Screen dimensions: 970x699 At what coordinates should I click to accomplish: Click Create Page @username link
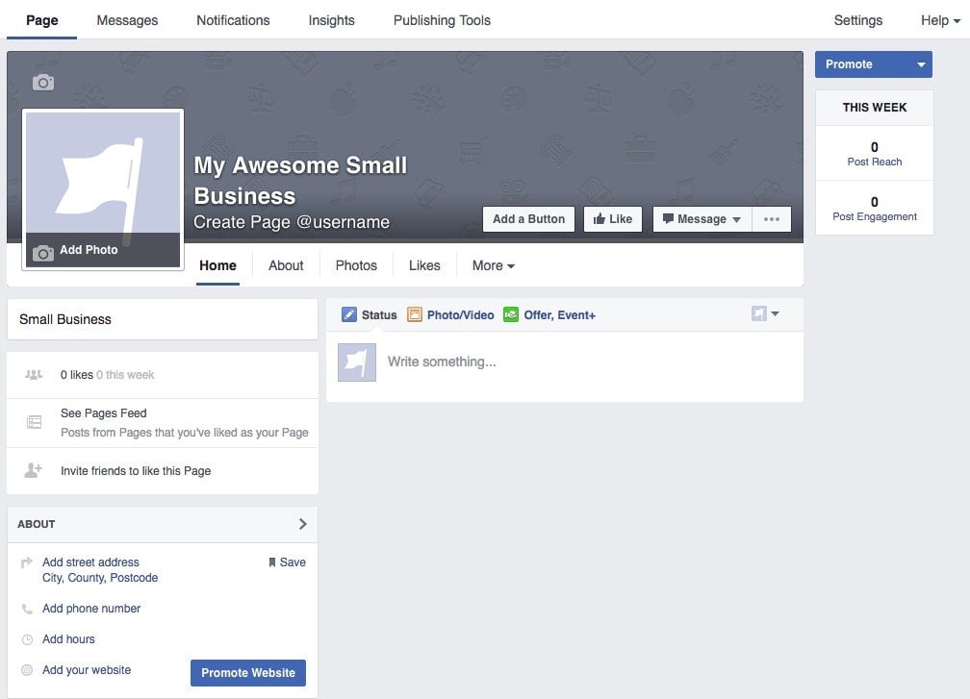[x=292, y=222]
